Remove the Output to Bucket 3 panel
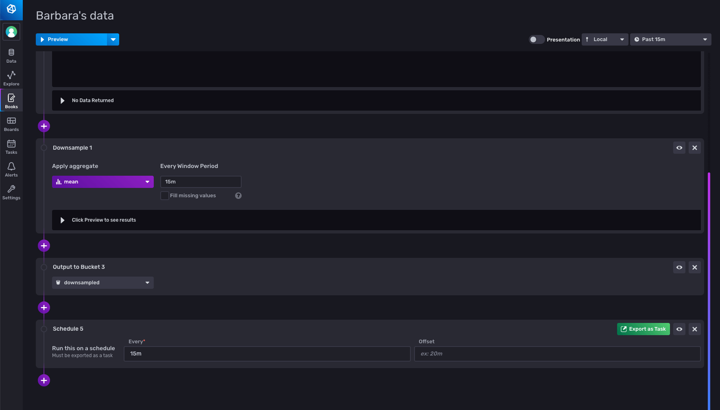Screen dimensions: 720x410 tap(695, 267)
